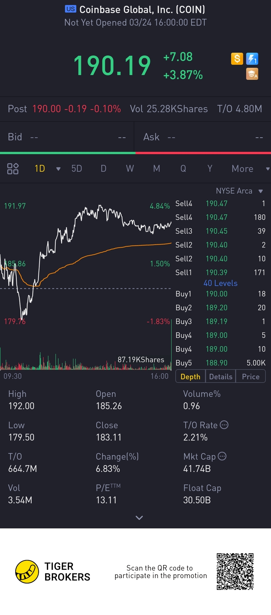Select the Details tab
This screenshot has width=271, height=615.
[x=221, y=376]
